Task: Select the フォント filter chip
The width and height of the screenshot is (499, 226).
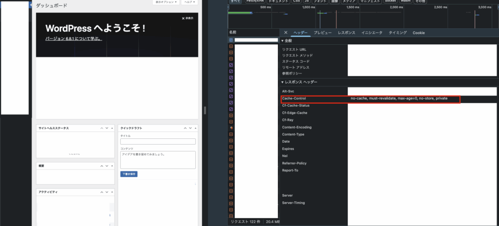Action: (x=320, y=1)
